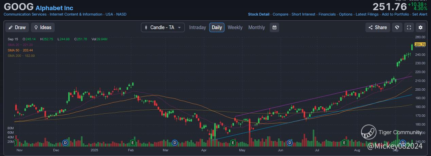The height and width of the screenshot is (156, 431).
Task: Switch to the Monthly timeframe
Action: [256, 27]
